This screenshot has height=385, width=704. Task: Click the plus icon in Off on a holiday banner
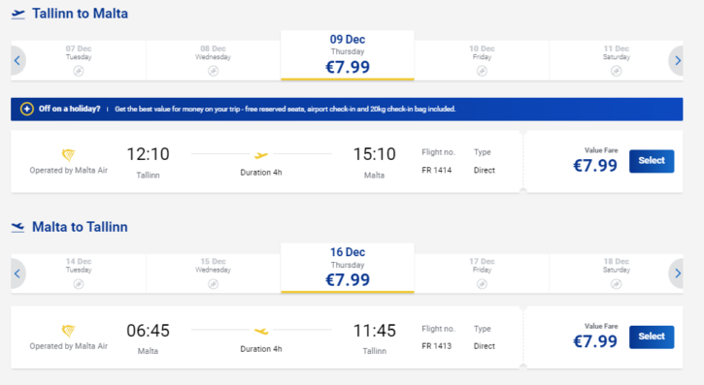click(27, 109)
